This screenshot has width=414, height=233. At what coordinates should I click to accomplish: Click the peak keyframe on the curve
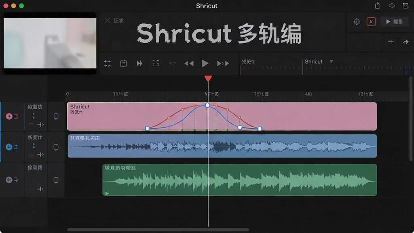(207, 105)
